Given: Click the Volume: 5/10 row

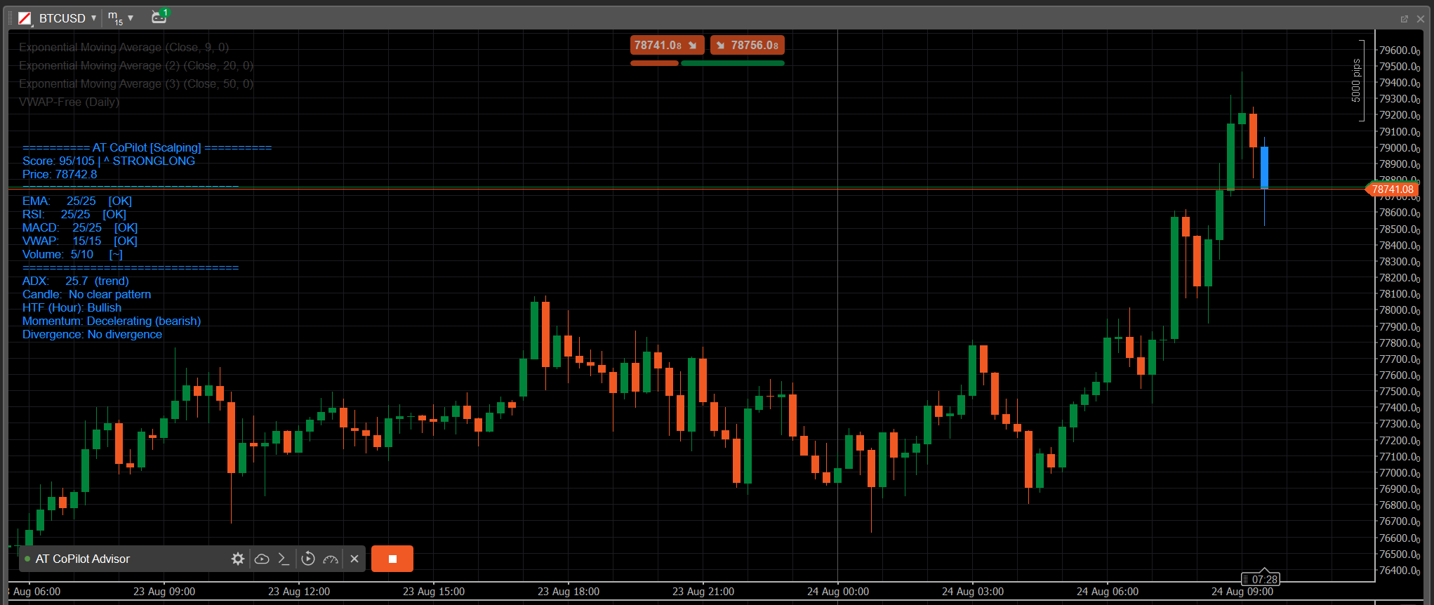Looking at the screenshot, I should tap(72, 254).
